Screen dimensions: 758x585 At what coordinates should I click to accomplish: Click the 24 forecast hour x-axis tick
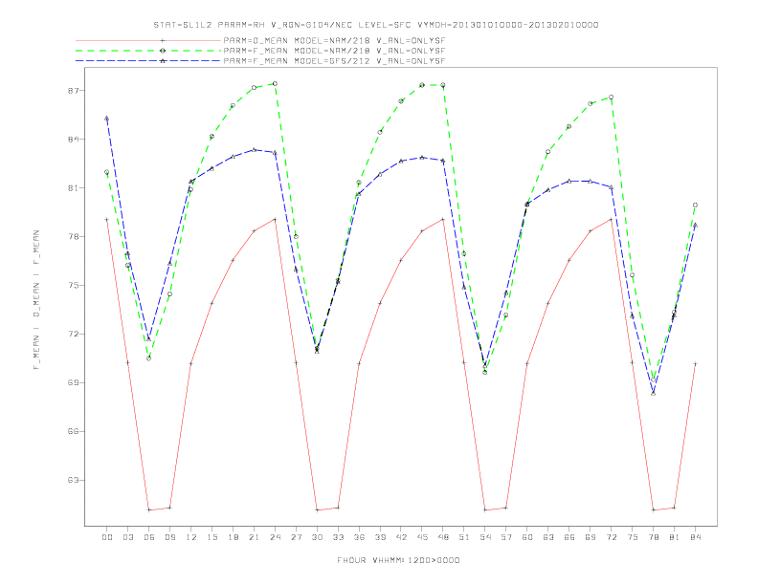click(275, 537)
